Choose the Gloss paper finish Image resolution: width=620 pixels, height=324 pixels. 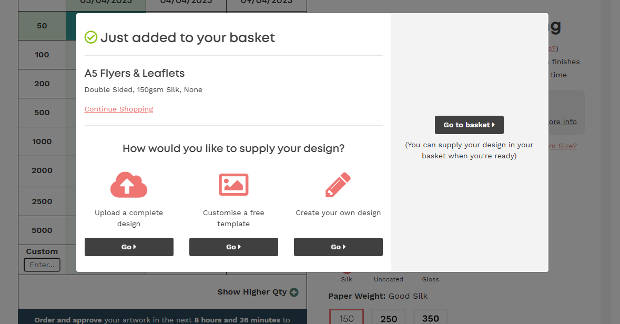coord(430,279)
